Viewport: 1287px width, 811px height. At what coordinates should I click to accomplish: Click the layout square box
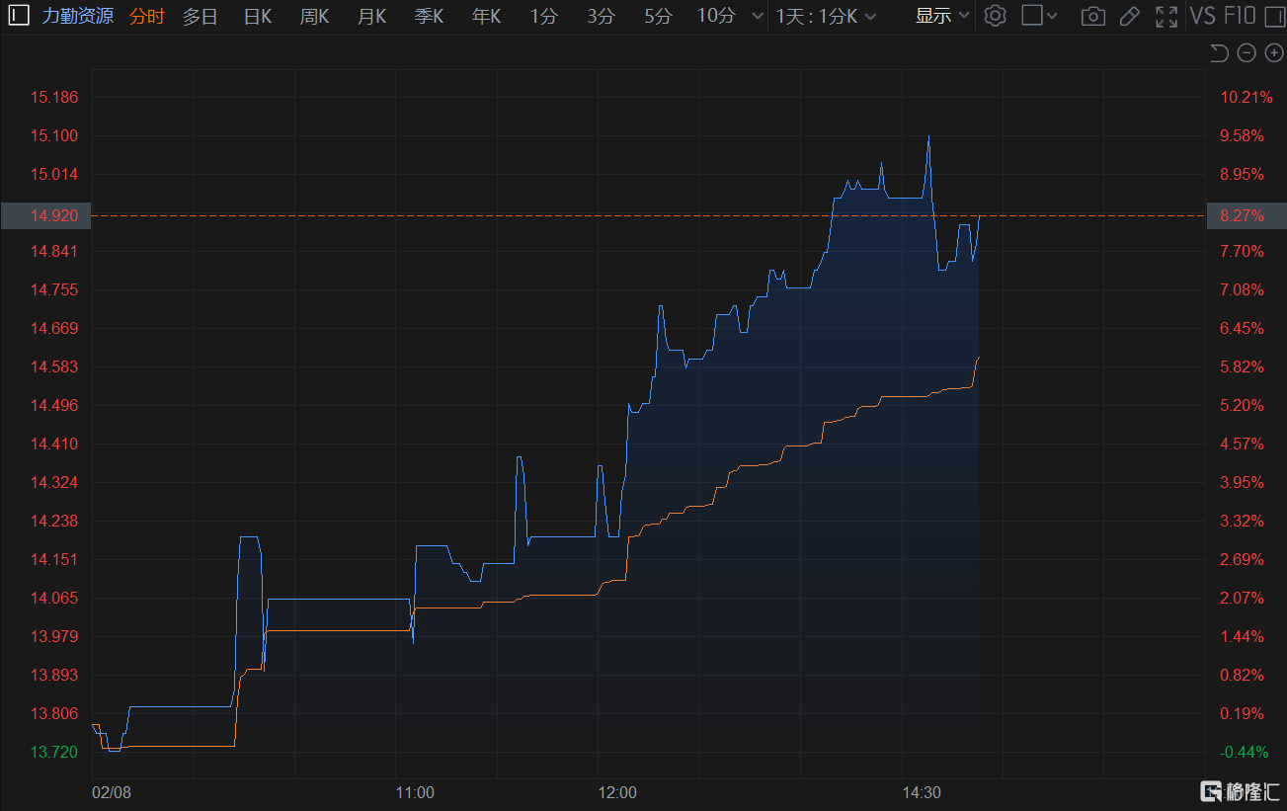tap(1032, 16)
